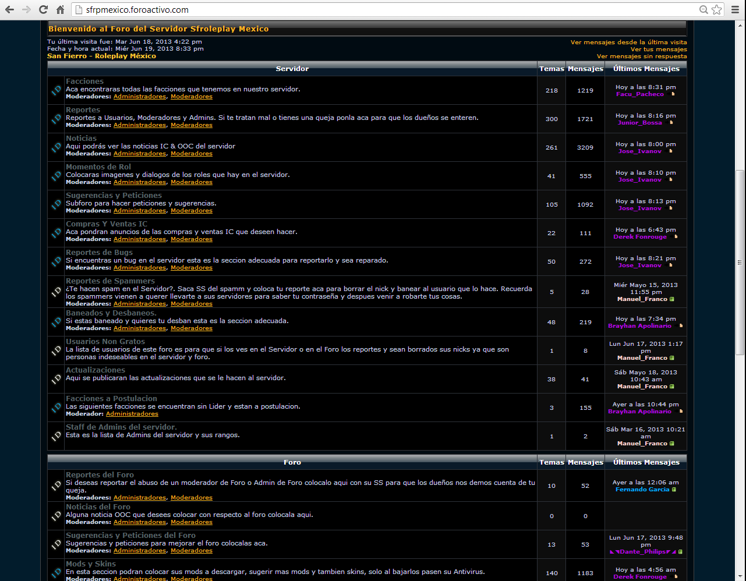The width and height of the screenshot is (746, 581).
Task: View latest post icon in Compras Y Ventas row
Action: 676,237
